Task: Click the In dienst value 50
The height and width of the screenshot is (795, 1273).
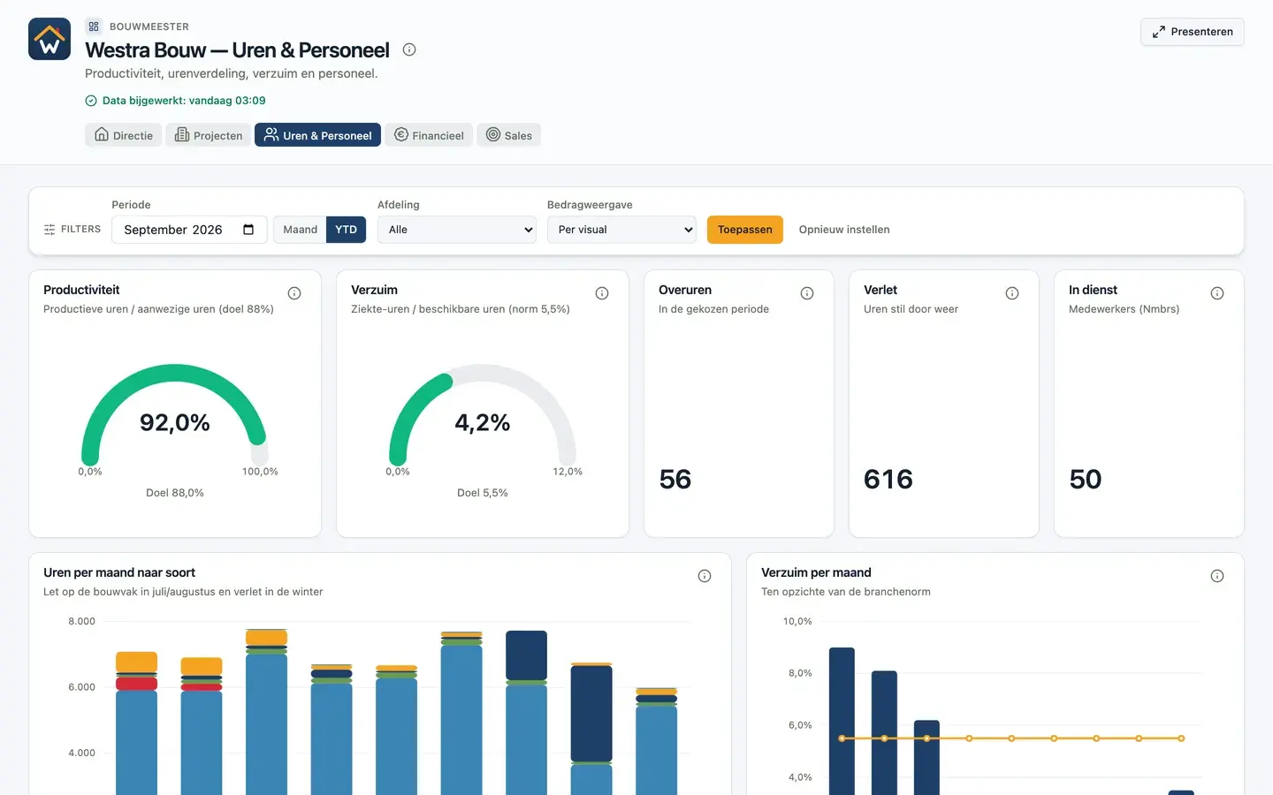Action: 1086,480
